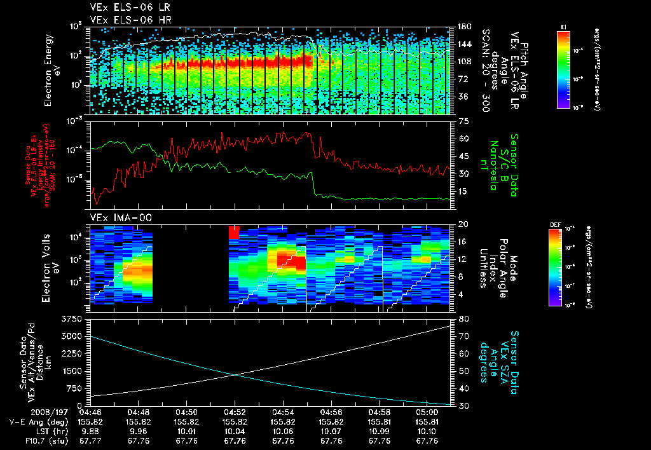Click the '3750' altitude tick label
This screenshot has width=651, height=450.
pyautogui.click(x=71, y=319)
